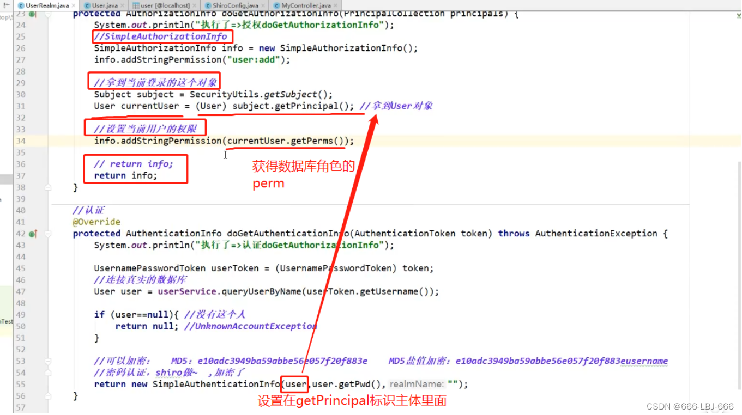This screenshot has width=742, height=415.
Task: Click the //UnknownAccountException comment
Action: pos(250,326)
